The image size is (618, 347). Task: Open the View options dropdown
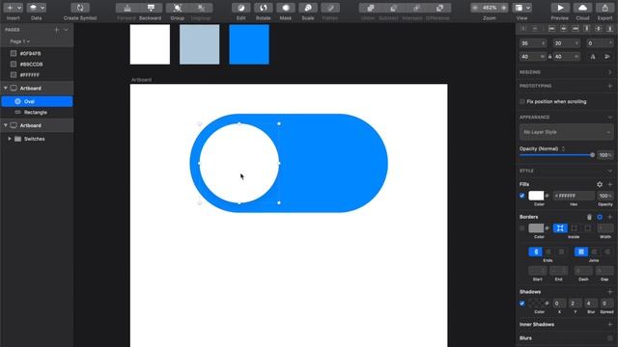[521, 8]
